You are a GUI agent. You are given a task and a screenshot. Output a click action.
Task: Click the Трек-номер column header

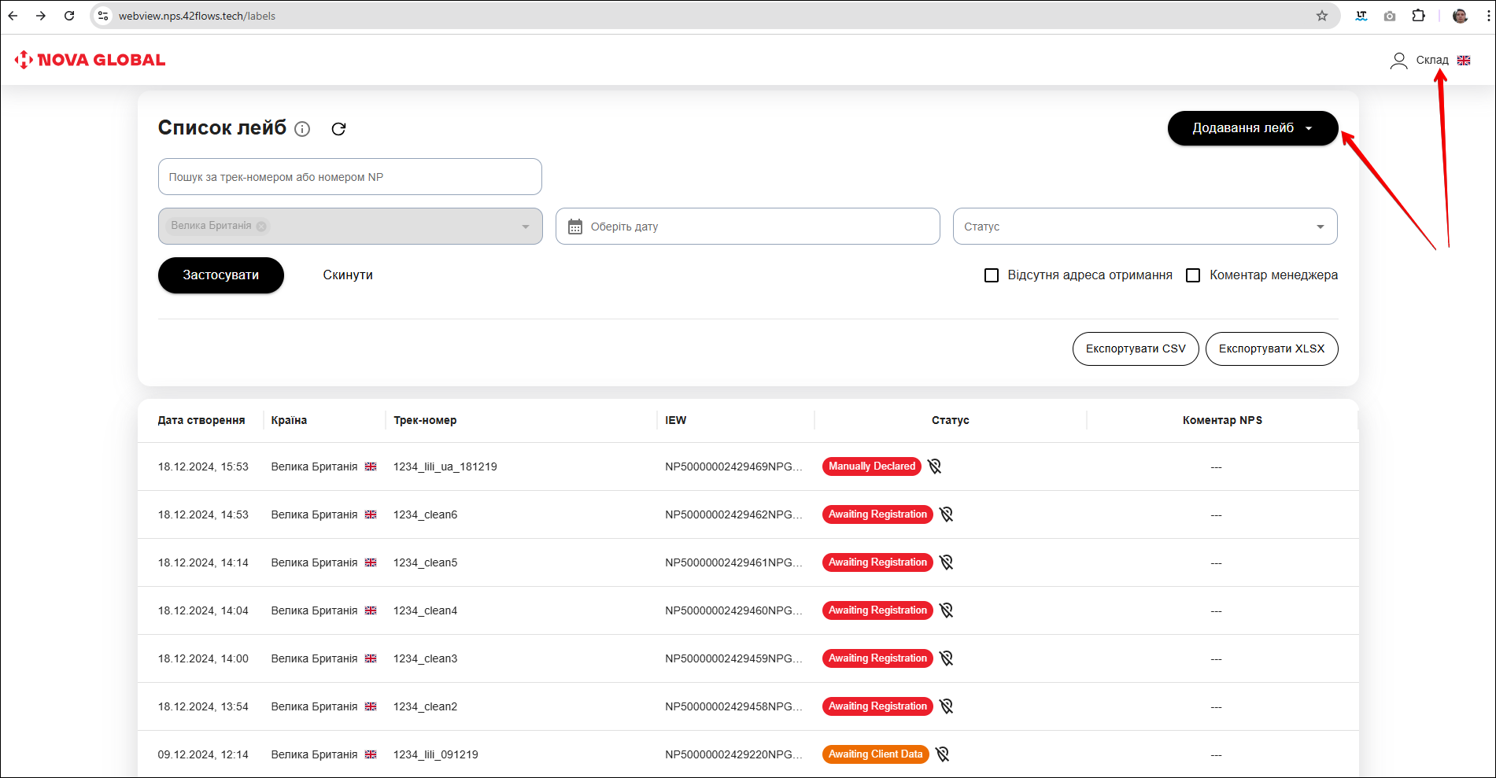[425, 420]
